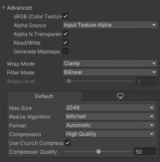Toggle the Read/Write checkbox off
The height and width of the screenshot is (162, 160).
pyautogui.click(x=65, y=42)
